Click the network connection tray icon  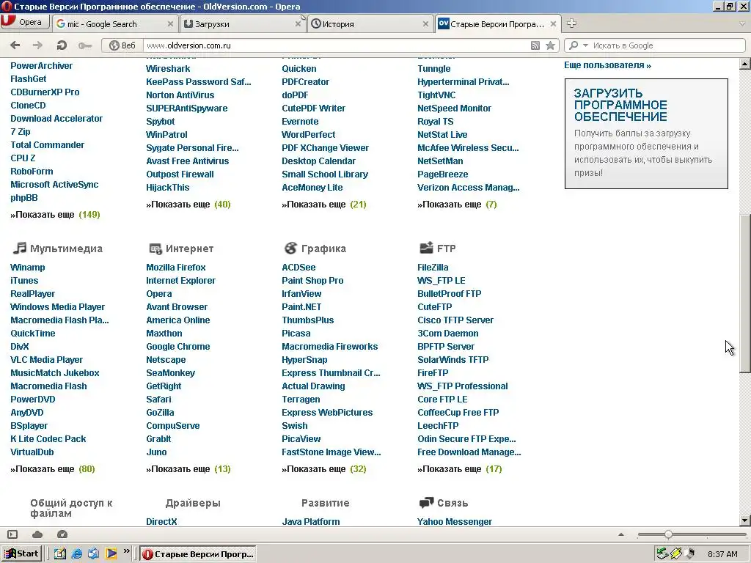[x=676, y=553]
